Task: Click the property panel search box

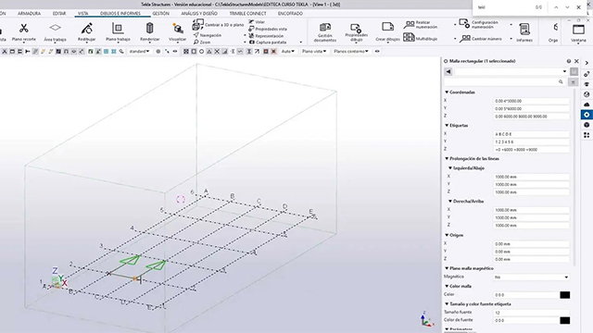Action: pyautogui.click(x=505, y=81)
